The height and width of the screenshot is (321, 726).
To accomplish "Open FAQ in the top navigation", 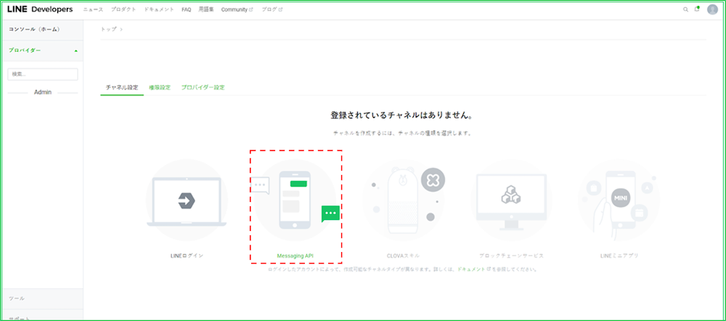I will point(186,9).
